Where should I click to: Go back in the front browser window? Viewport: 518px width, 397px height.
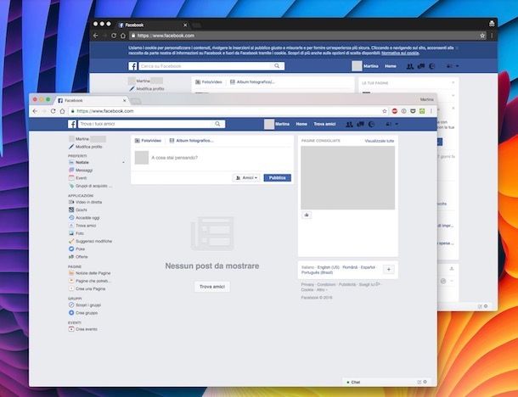(x=35, y=111)
